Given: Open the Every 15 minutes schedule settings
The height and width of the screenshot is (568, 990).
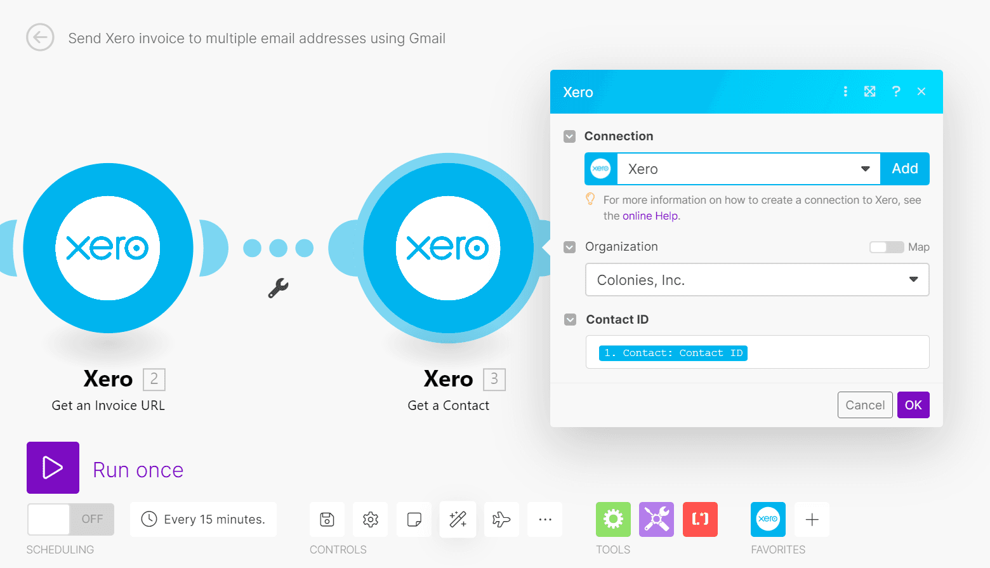Looking at the screenshot, I should click(203, 519).
